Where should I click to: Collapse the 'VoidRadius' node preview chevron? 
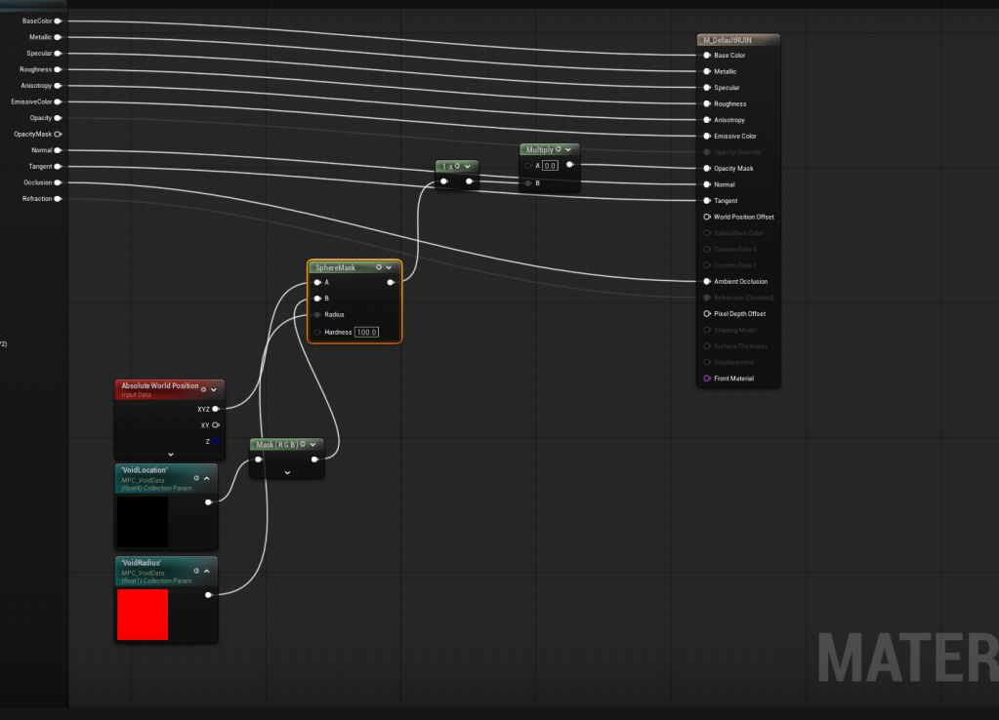(206, 571)
